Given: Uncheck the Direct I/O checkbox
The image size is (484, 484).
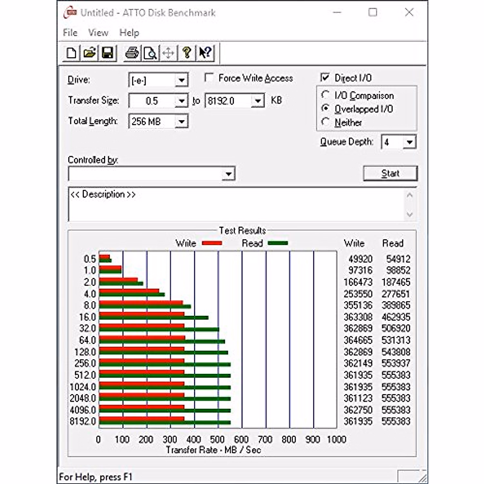Looking at the screenshot, I should 325,77.
